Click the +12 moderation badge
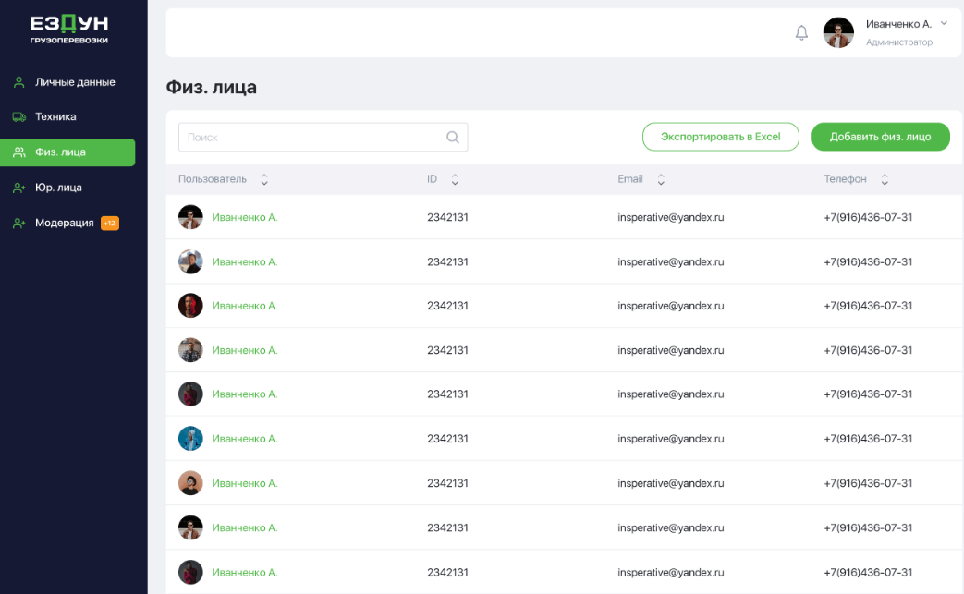Screen dimensions: 964x594 tap(110, 223)
